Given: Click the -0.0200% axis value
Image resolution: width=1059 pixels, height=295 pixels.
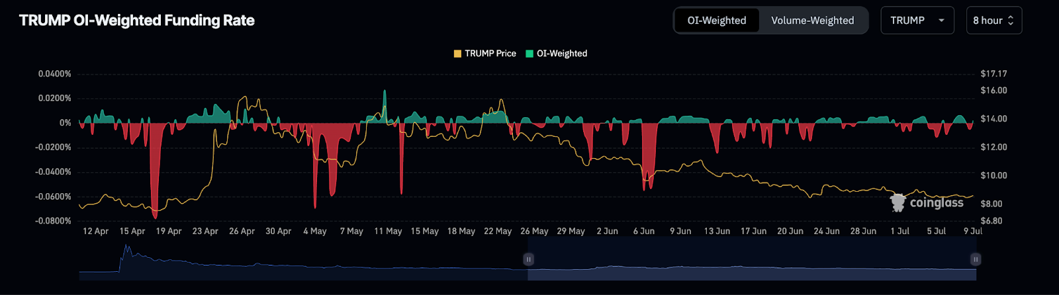Looking at the screenshot, I should point(53,147).
